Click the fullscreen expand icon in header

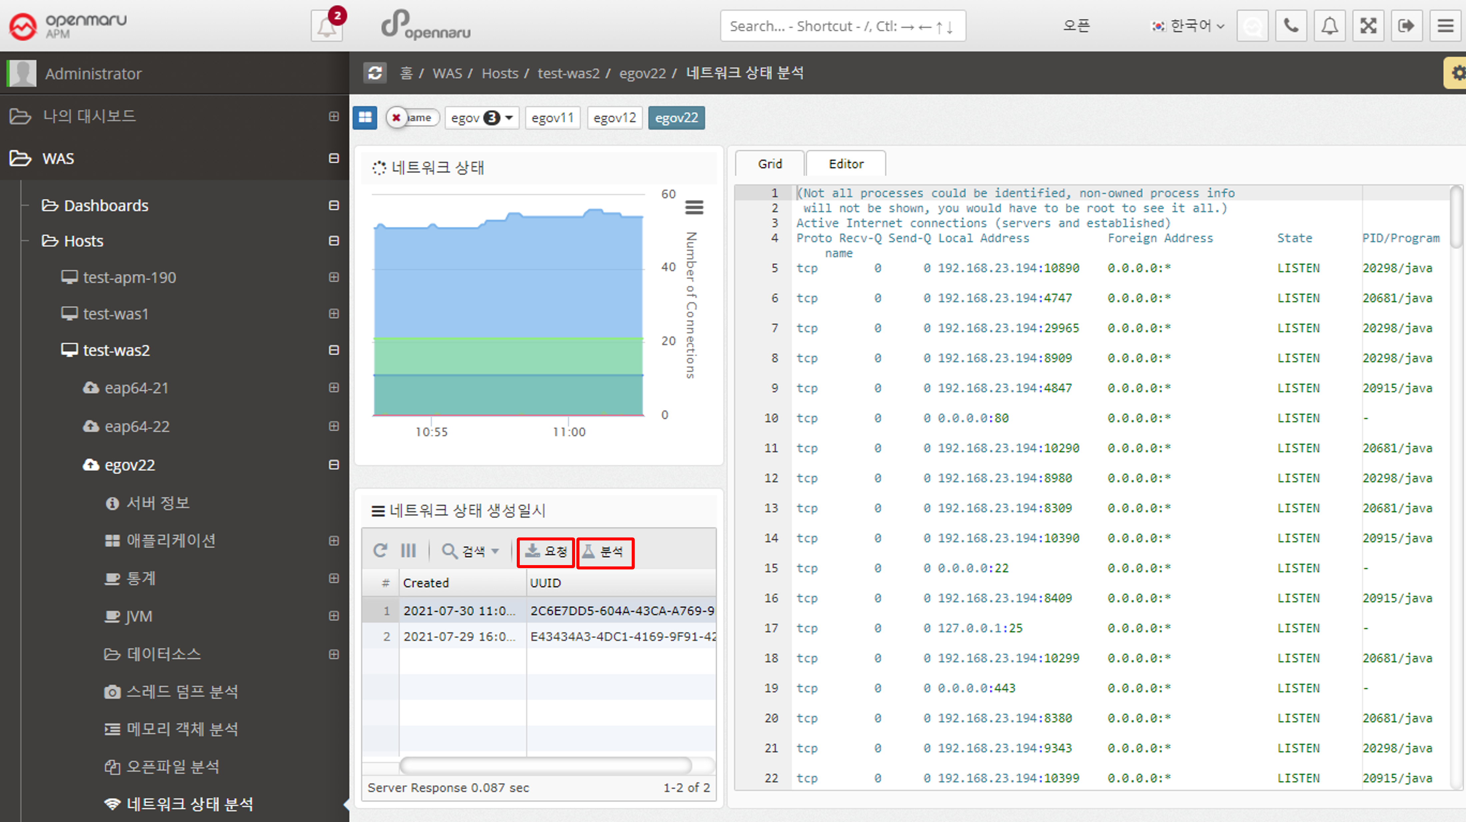(x=1368, y=26)
